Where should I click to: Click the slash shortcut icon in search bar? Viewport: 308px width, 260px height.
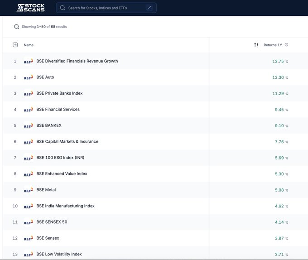(149, 8)
